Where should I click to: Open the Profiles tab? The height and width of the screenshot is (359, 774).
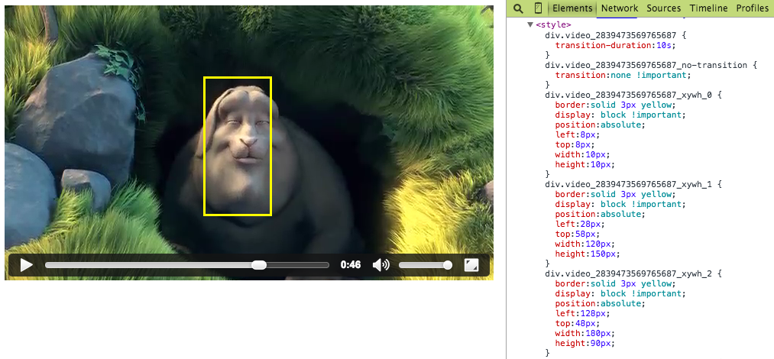pyautogui.click(x=753, y=8)
